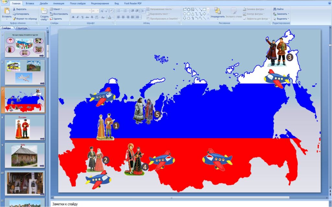Click the Restore (Восстановить) button
The height and width of the screenshot is (207, 332).
point(59,14)
